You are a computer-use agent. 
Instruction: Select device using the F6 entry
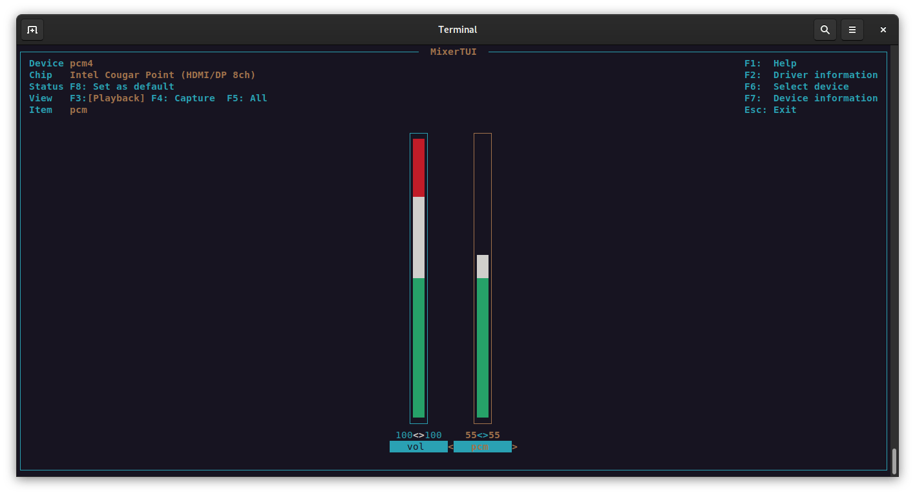pyautogui.click(x=799, y=86)
